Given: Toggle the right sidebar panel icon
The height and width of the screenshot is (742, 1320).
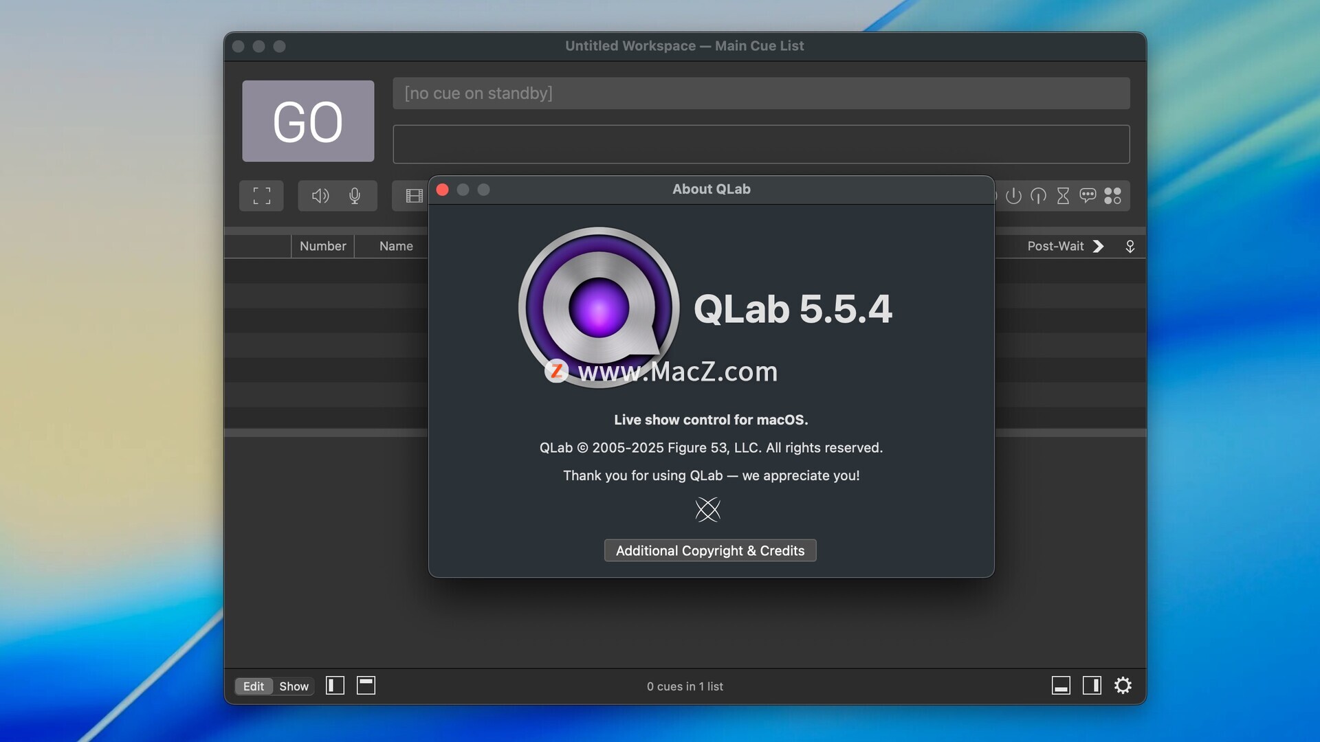Looking at the screenshot, I should point(1092,685).
